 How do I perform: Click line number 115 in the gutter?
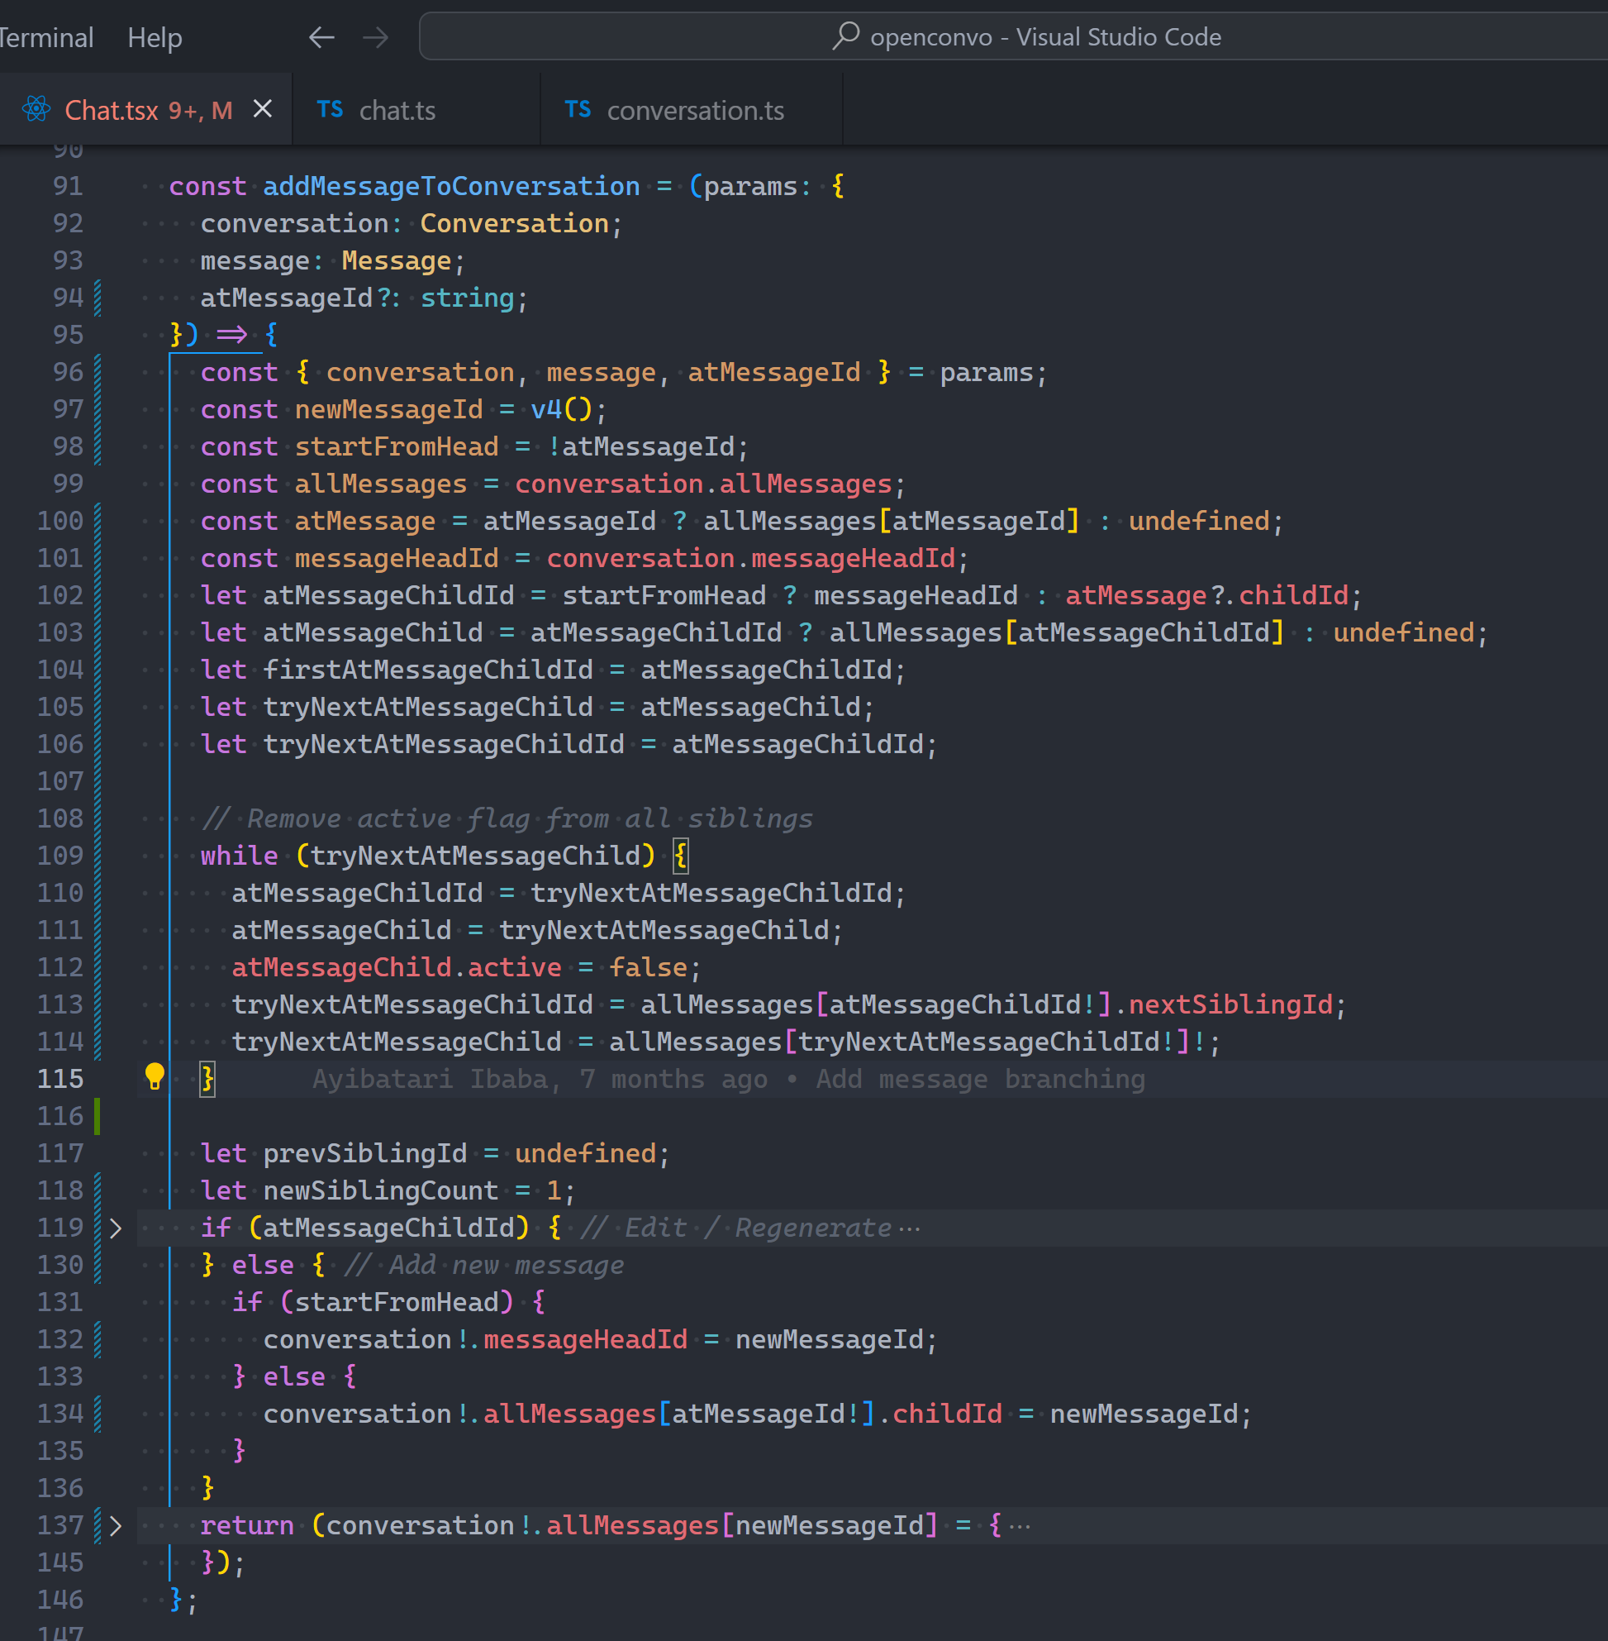[x=60, y=1079]
